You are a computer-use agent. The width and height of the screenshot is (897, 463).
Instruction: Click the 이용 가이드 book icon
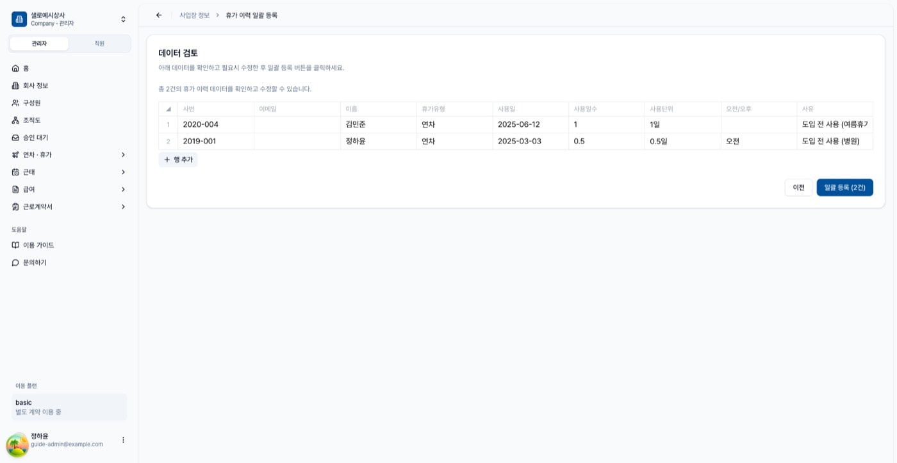point(16,245)
